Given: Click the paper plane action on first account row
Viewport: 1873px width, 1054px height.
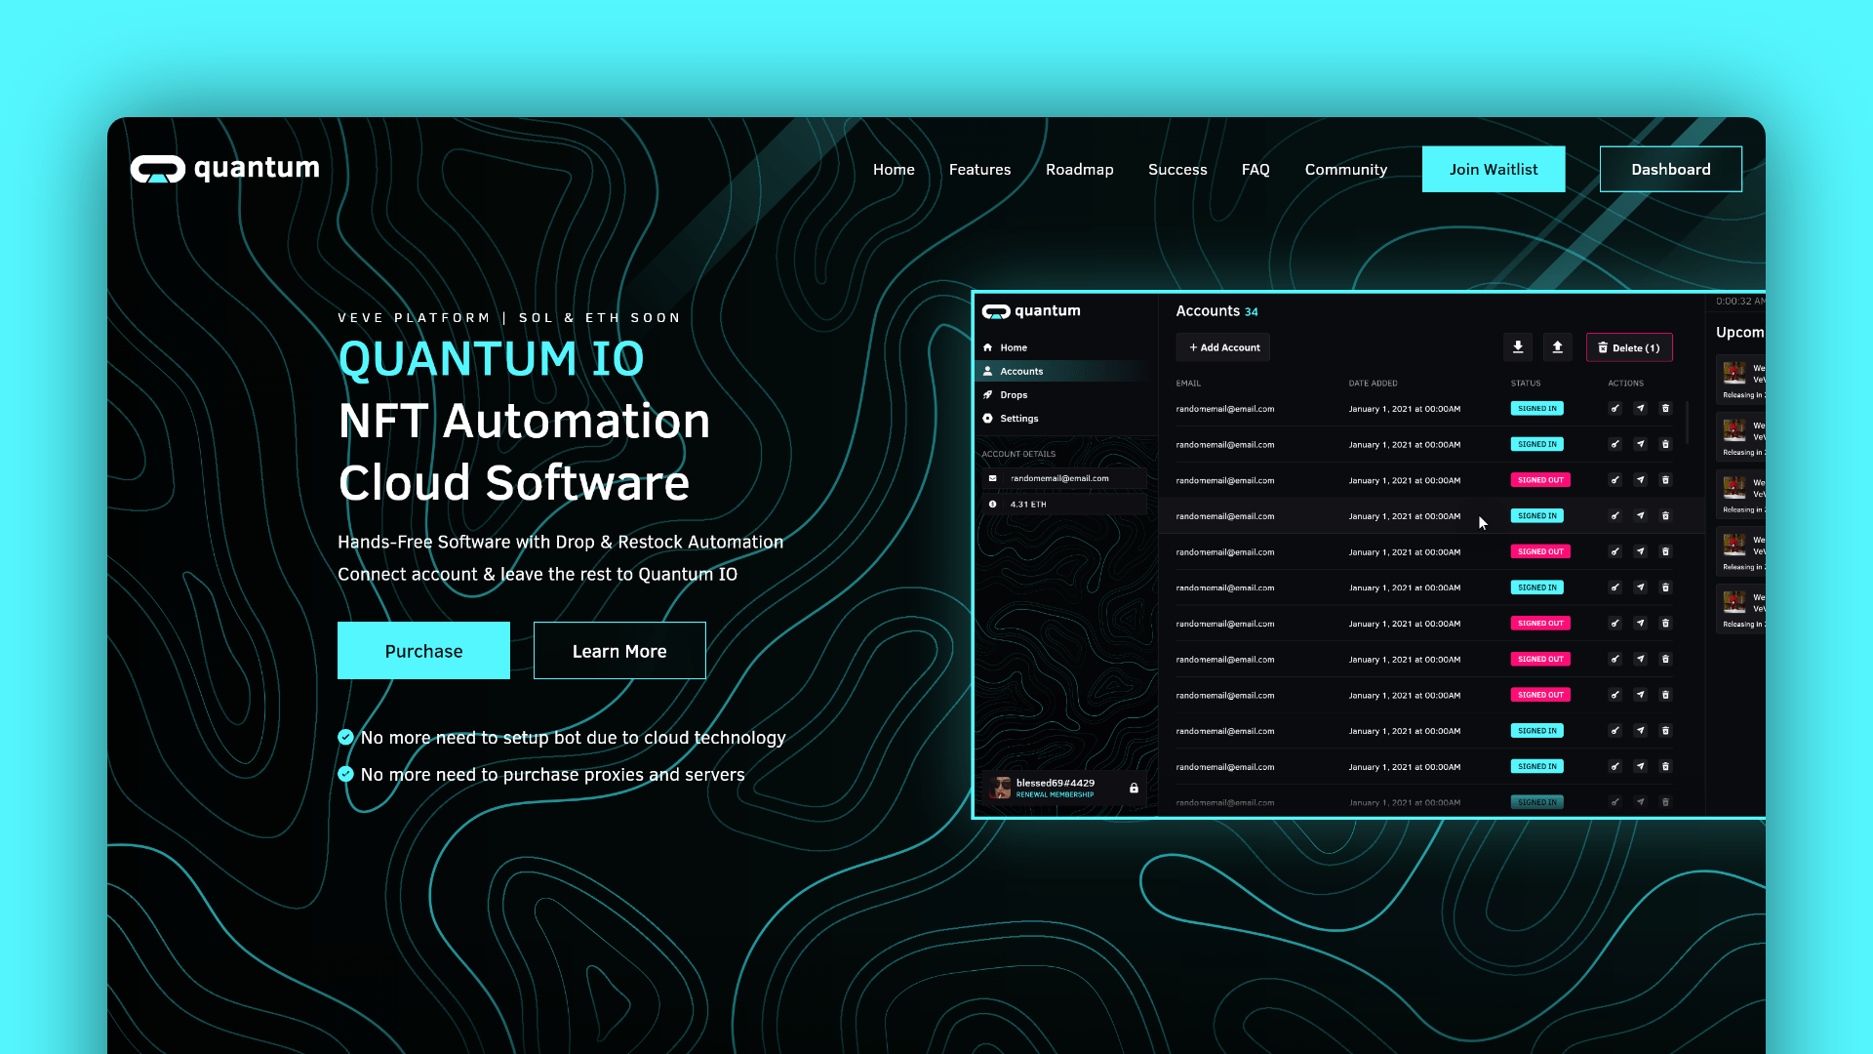Looking at the screenshot, I should coord(1641,409).
